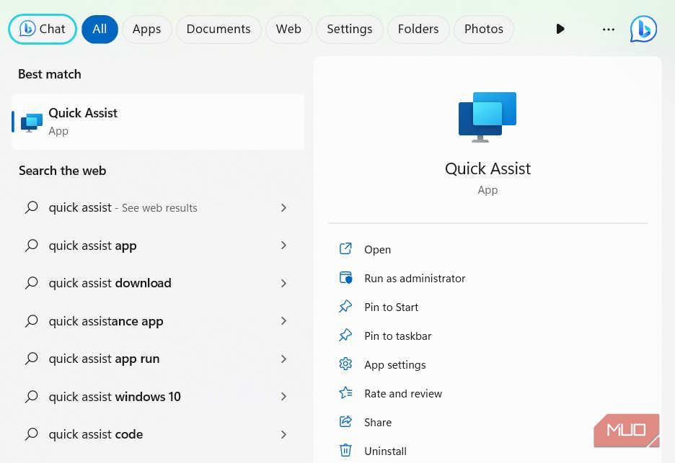The height and width of the screenshot is (463, 675).
Task: Click the Rate and review star icon
Action: tap(345, 393)
